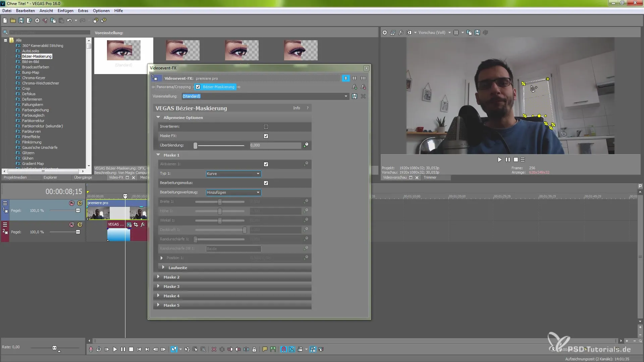The image size is (644, 362).
Task: Insert a marker with the yellow flag icon
Action: pyautogui.click(x=265, y=349)
